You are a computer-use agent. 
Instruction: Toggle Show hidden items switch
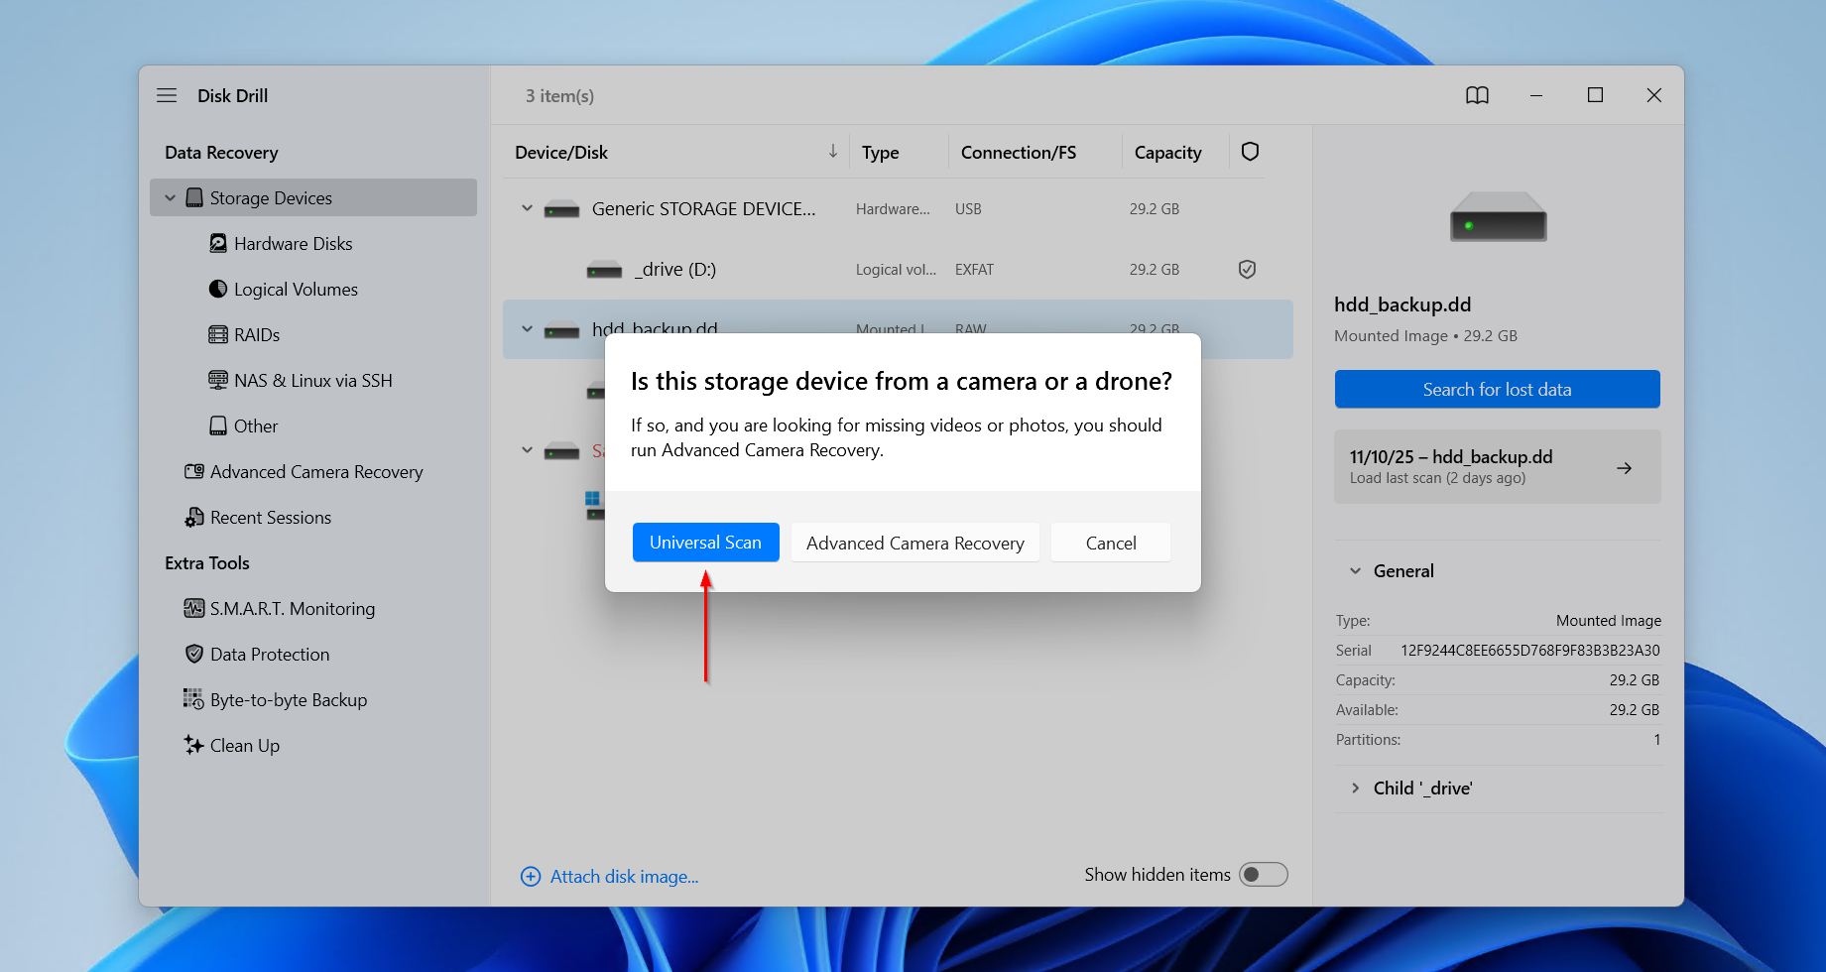[x=1263, y=874]
